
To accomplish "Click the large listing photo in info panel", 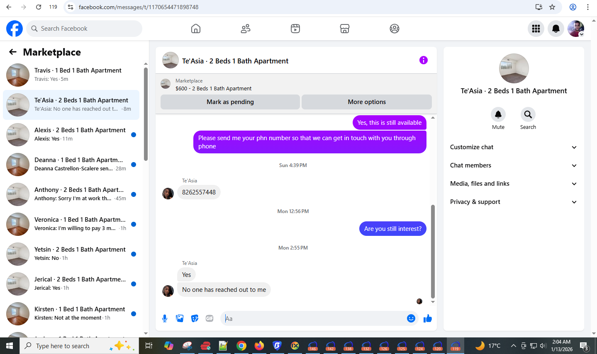I will coord(514,68).
